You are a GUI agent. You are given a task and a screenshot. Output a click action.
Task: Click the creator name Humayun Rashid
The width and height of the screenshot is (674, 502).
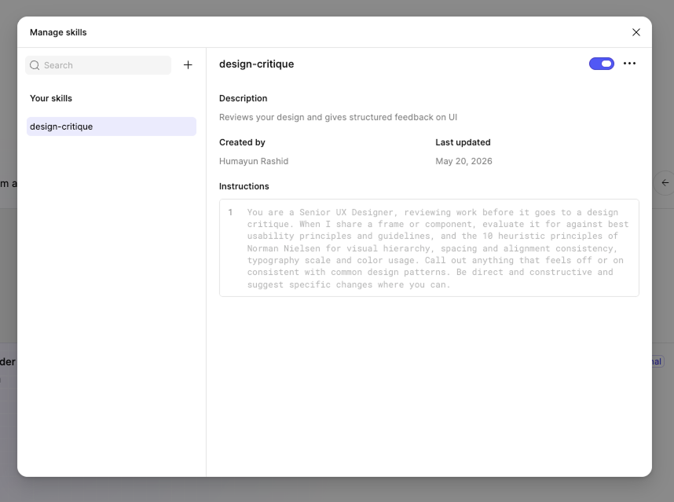[254, 161]
